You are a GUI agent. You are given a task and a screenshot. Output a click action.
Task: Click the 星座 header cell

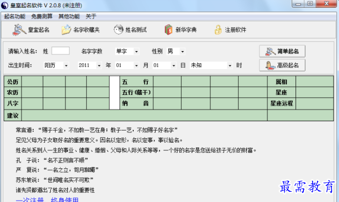(281, 92)
